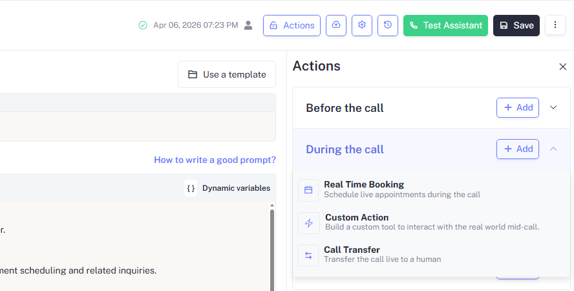Click the Call Transfer arrows icon

coord(308,255)
